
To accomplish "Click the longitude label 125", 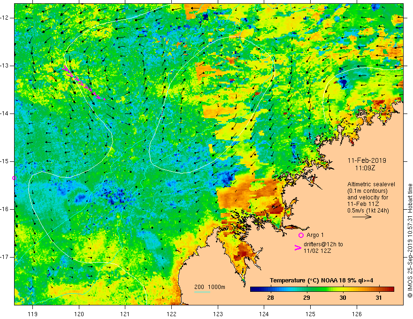I will coord(311,314).
